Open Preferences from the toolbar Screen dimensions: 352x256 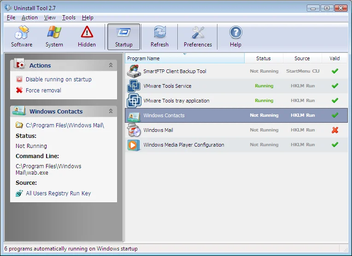click(x=198, y=37)
